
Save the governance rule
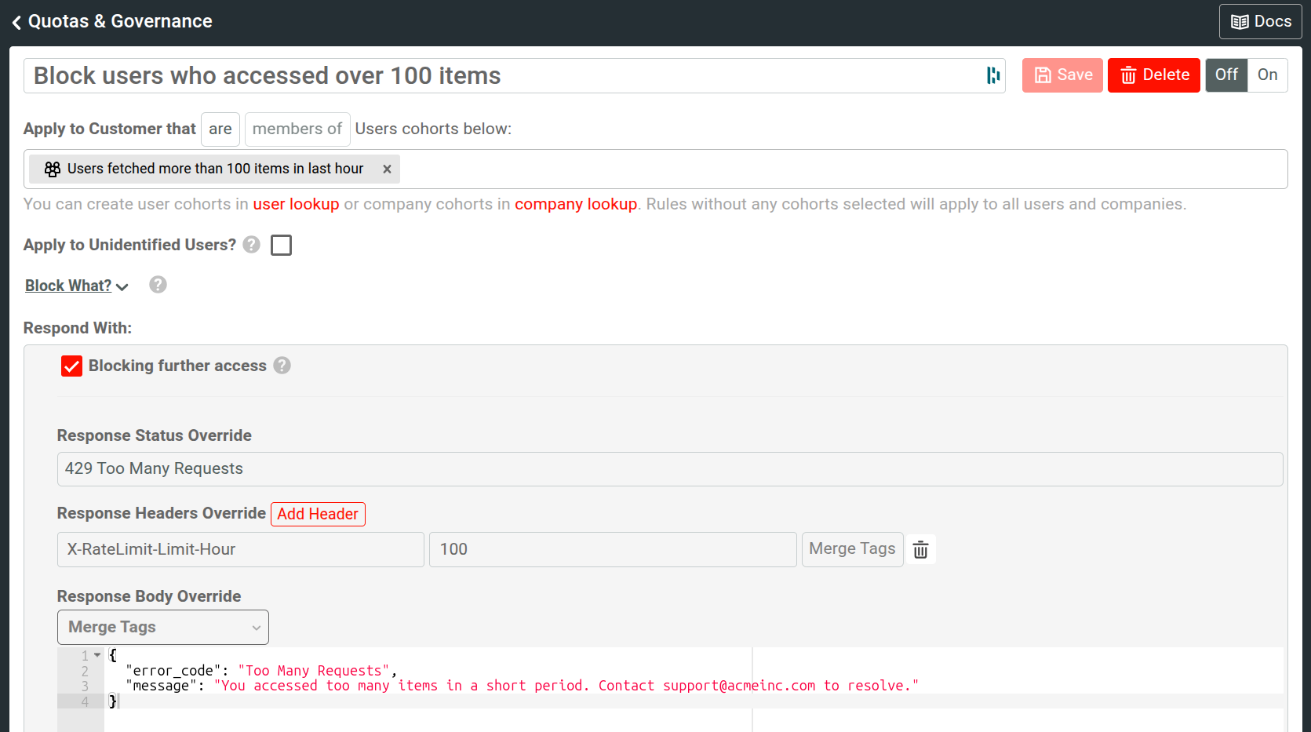(x=1062, y=75)
